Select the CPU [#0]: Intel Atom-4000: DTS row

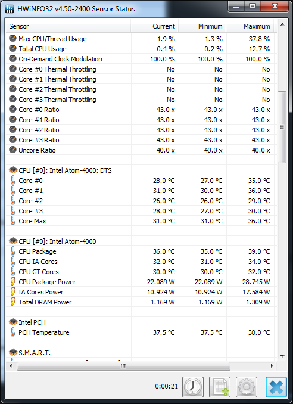(x=141, y=170)
